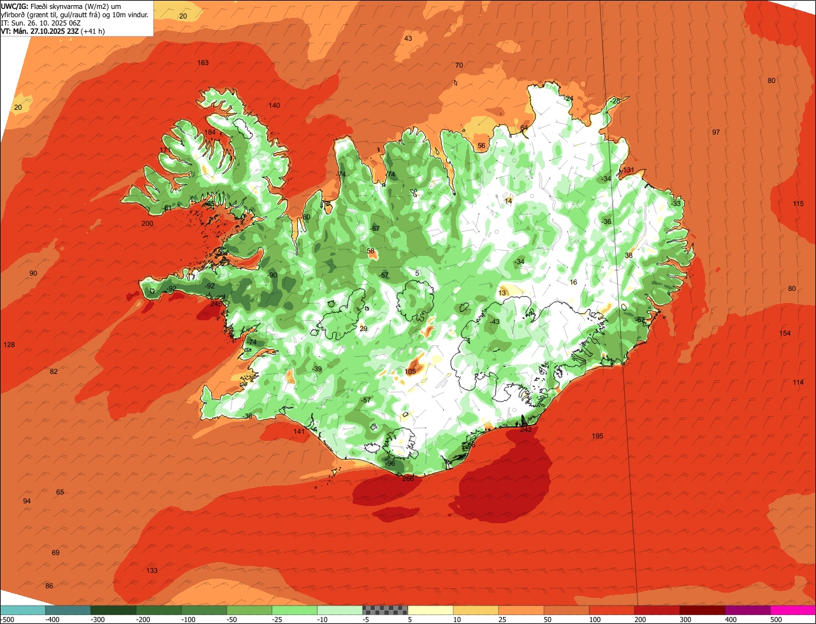Click the map value 105 in the highlands

(x=411, y=371)
